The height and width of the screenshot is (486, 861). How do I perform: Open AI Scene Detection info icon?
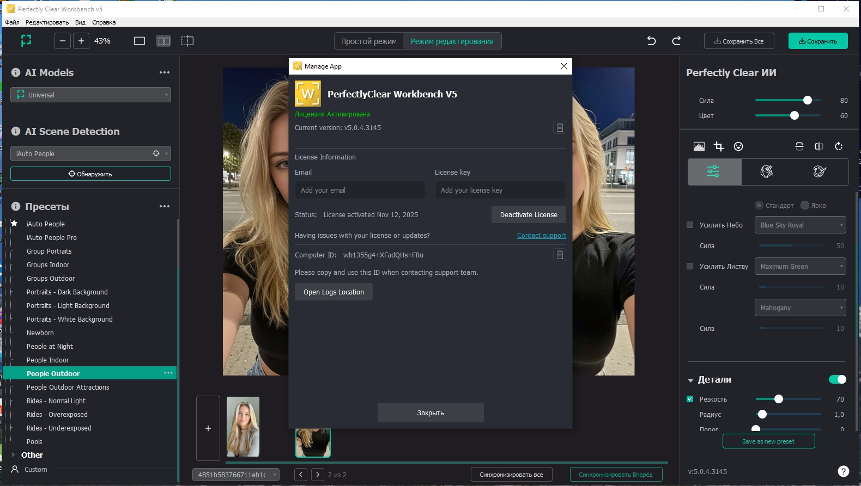tap(16, 131)
